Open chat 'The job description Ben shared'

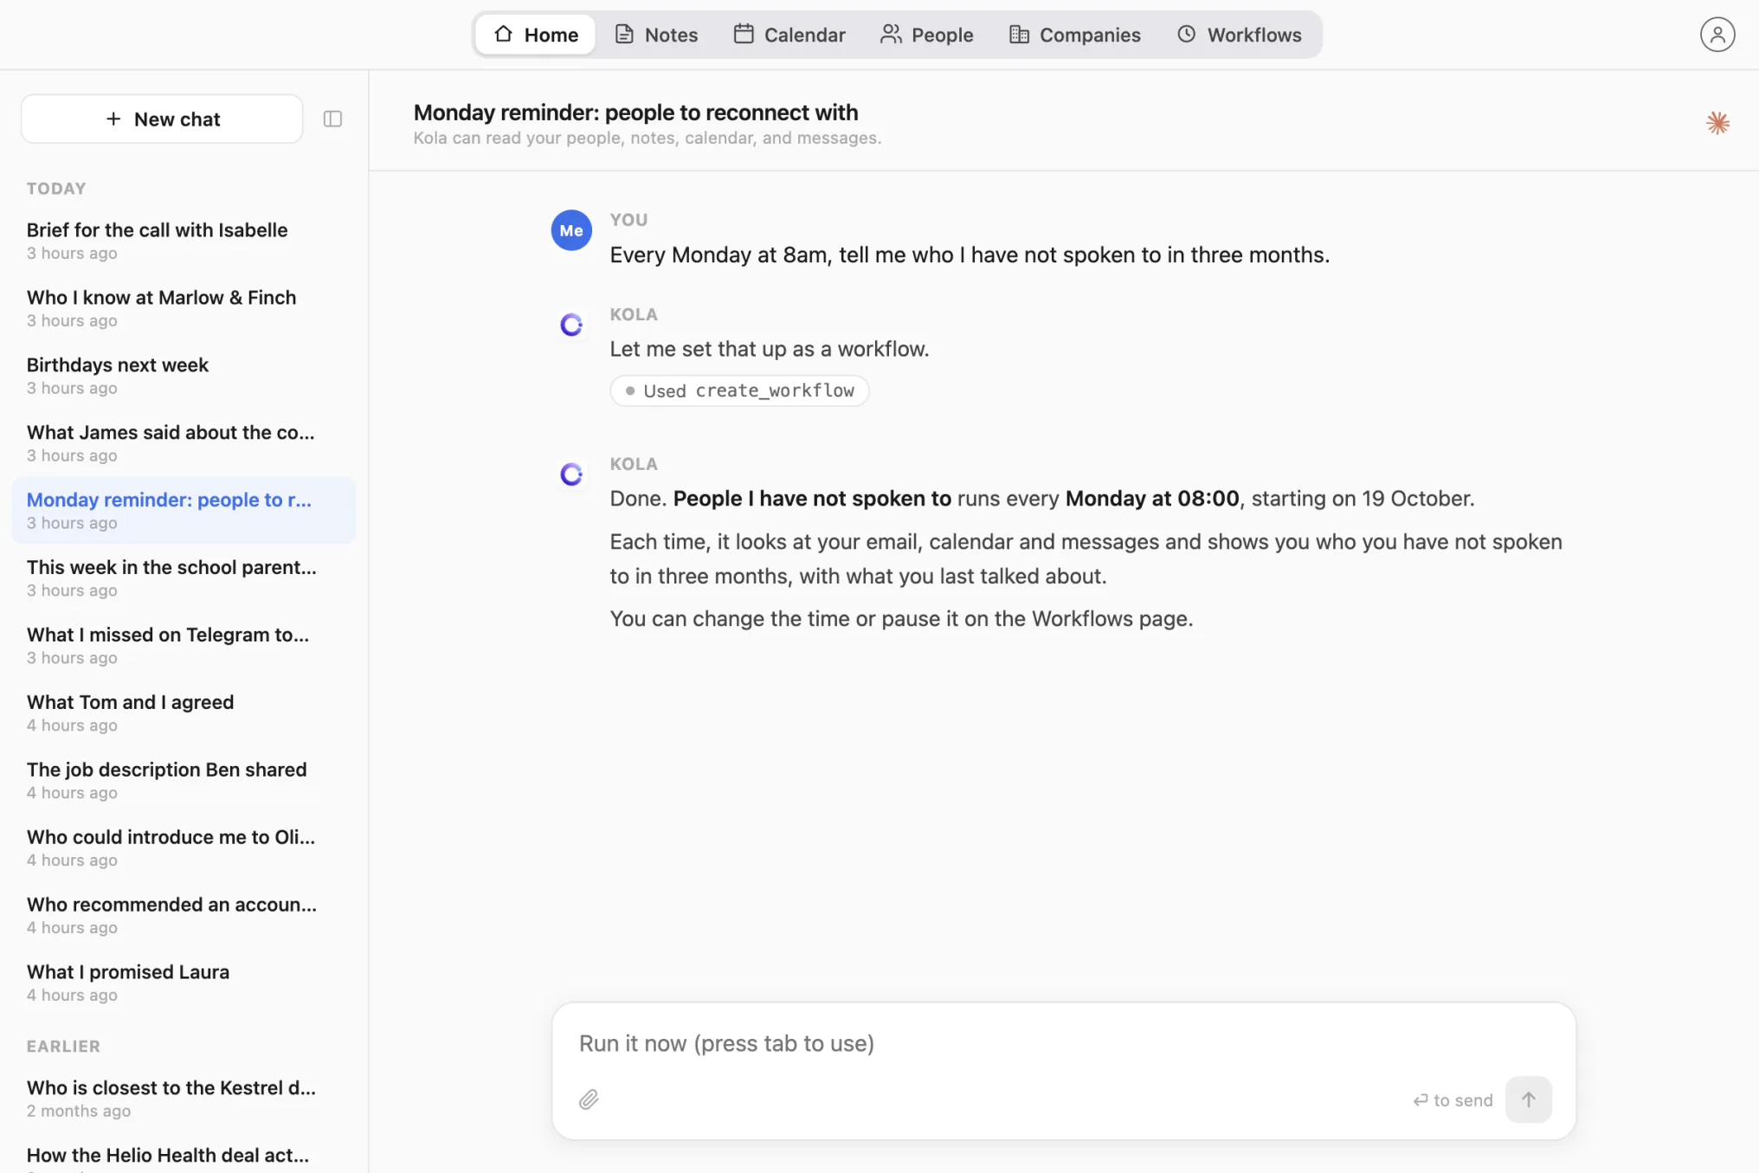point(184,781)
